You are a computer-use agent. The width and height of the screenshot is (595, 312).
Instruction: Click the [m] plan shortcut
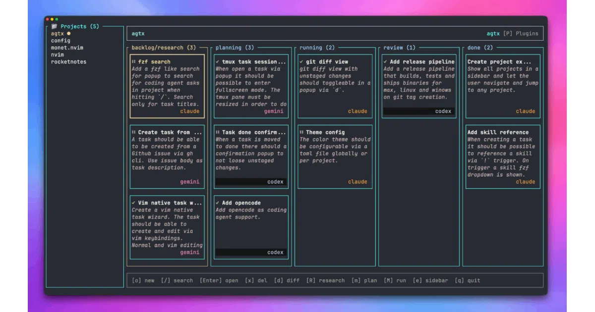364,280
